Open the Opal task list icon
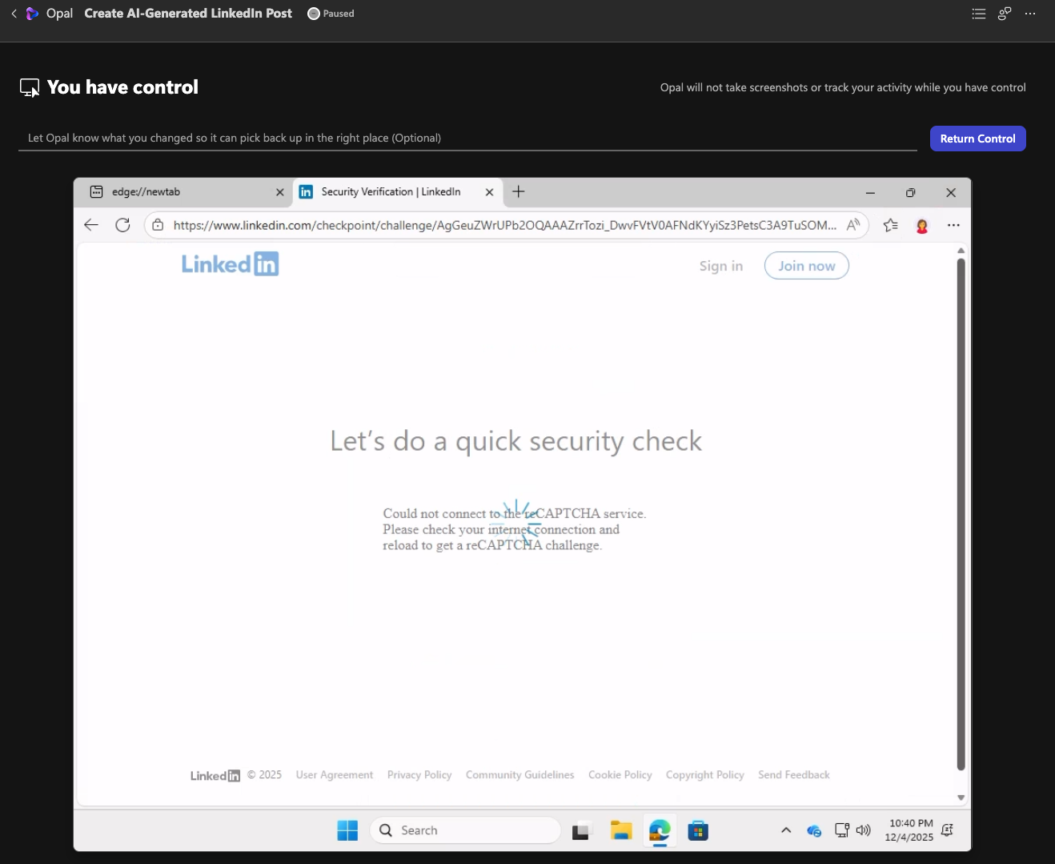This screenshot has width=1055, height=864. 978,14
